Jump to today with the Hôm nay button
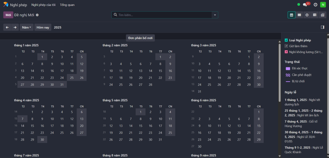The width and height of the screenshot is (329, 158). [43, 27]
